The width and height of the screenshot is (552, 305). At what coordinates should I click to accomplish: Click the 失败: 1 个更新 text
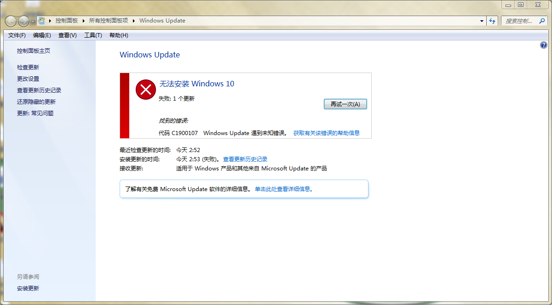point(177,98)
